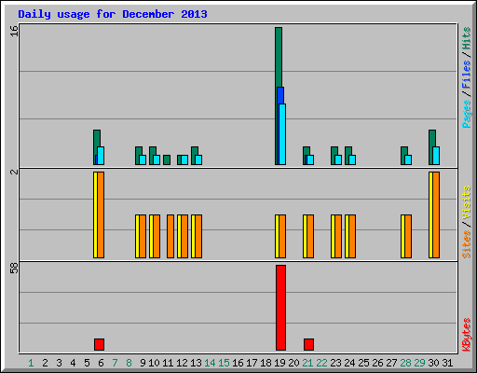Select the green "Hits" legend label
This screenshot has height=373, width=477.
click(466, 38)
